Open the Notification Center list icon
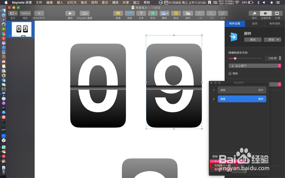 (278, 3)
